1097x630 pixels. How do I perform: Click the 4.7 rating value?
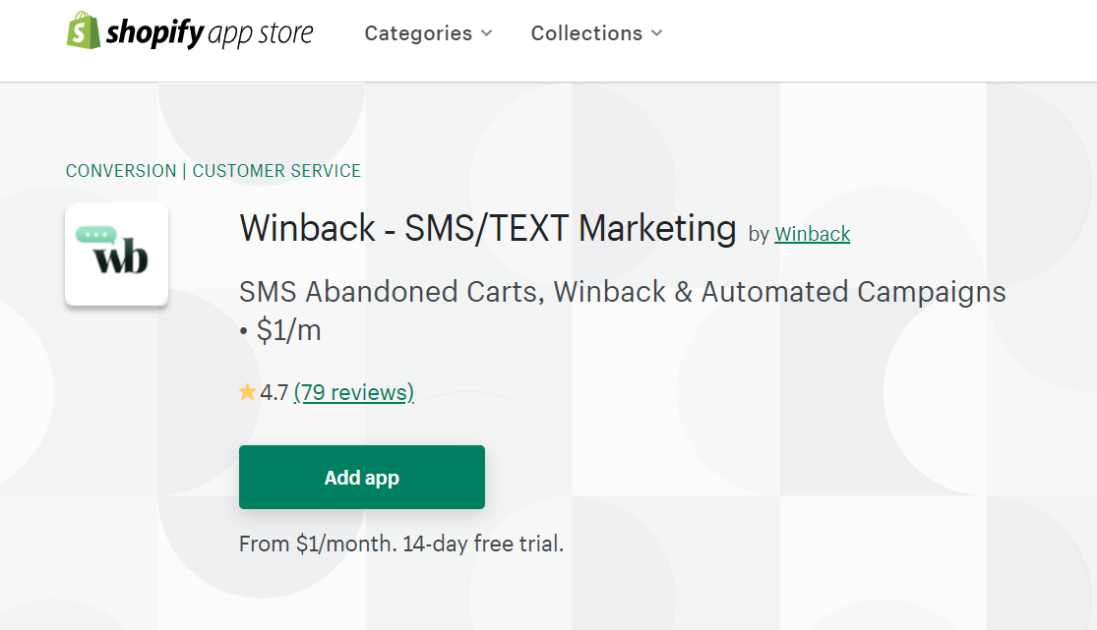(x=274, y=393)
